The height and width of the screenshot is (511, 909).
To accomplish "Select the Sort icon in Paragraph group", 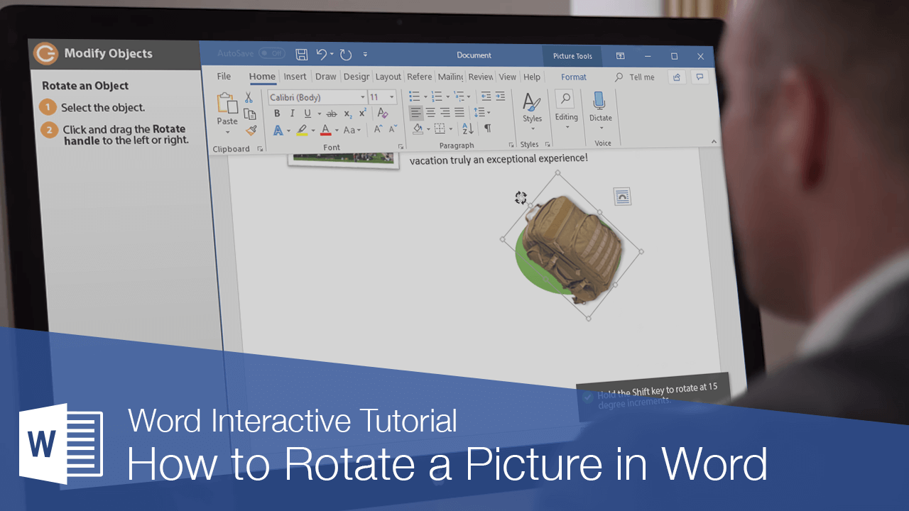I will point(467,128).
